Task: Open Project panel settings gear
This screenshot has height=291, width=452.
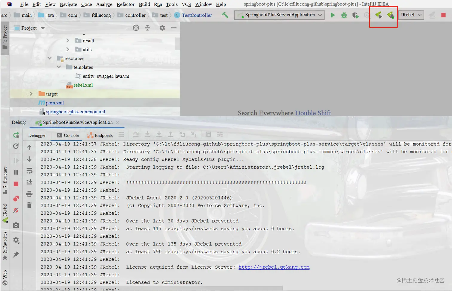Action: pos(162,28)
